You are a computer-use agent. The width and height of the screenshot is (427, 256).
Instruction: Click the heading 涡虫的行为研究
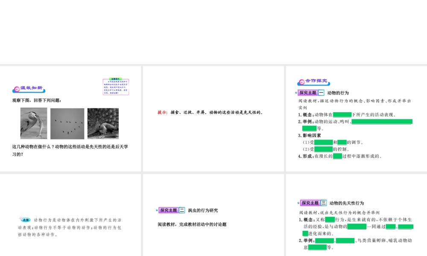pos(203,210)
